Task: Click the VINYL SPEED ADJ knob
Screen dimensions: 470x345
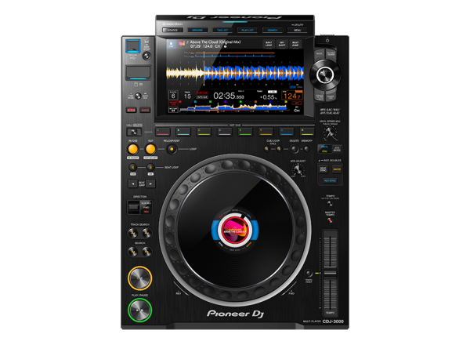Action: point(330,133)
